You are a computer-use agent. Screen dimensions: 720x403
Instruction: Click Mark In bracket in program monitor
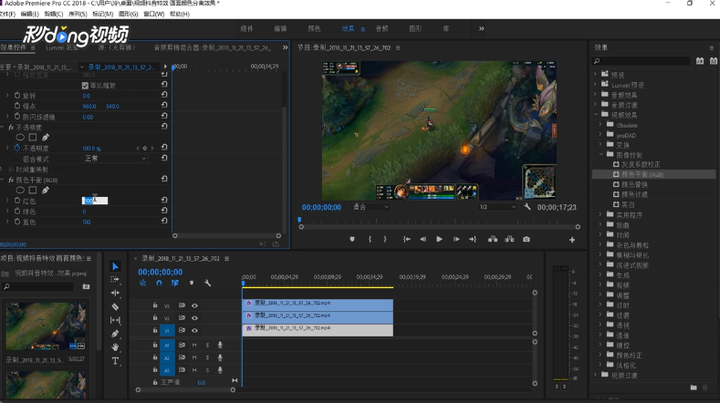[370, 239]
